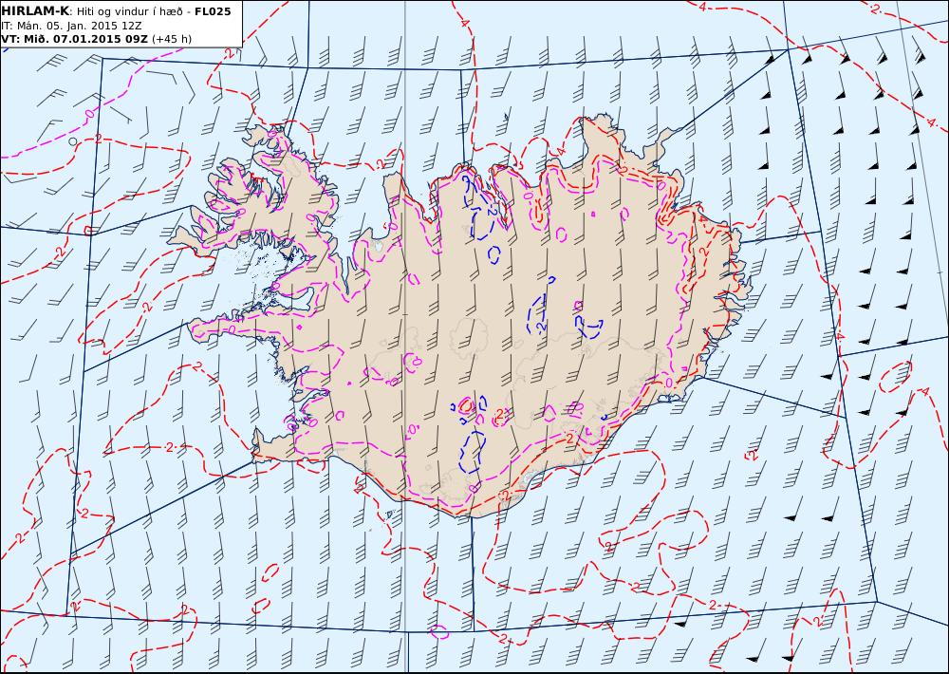Click the 'Hiti og vindur í hæð' caption
949x674 pixels.
tap(129, 12)
